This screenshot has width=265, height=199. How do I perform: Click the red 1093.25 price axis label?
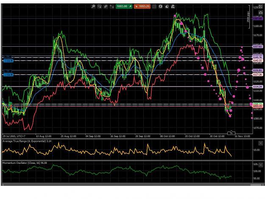[x=257, y=106]
